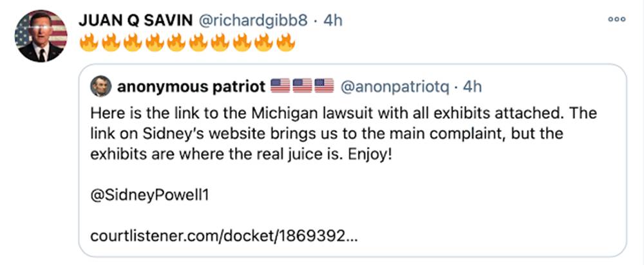This screenshot has width=644, height=265.
Task: Click the first fire emoji
Action: point(90,44)
